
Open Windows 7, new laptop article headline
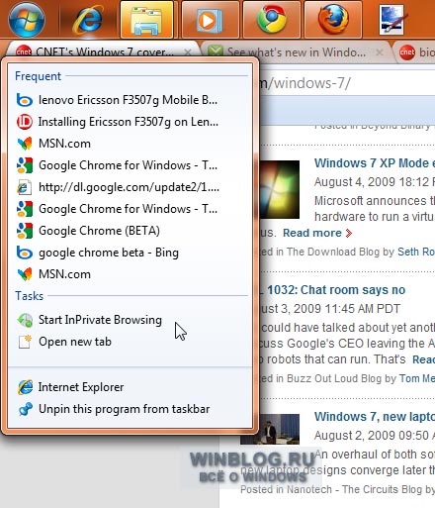point(375,417)
